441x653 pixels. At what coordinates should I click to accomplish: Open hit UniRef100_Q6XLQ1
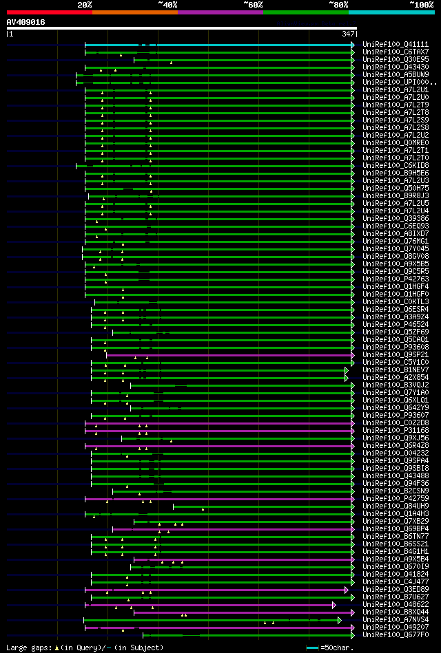tap(396, 400)
